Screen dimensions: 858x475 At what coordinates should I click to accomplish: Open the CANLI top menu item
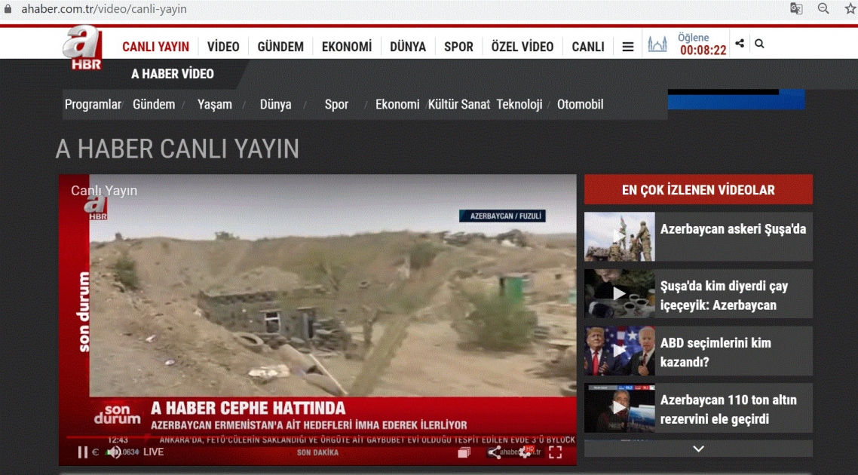(588, 47)
